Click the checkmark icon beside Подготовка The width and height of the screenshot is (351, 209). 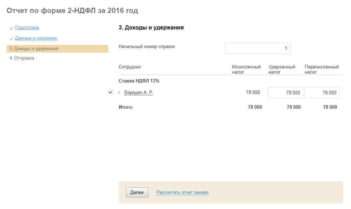(x=12, y=28)
